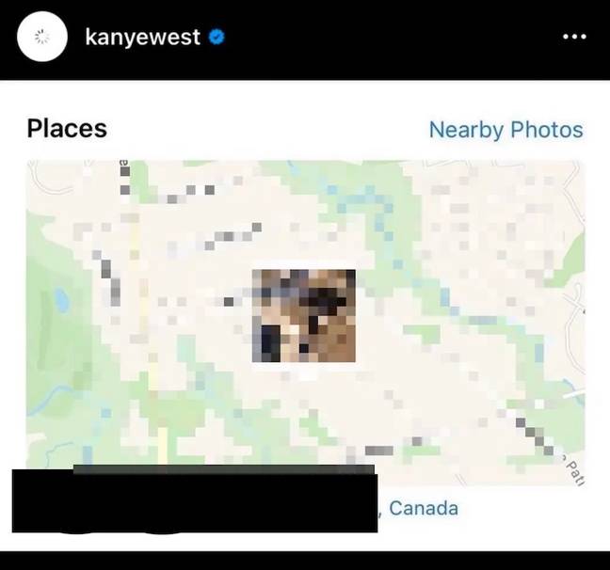The image size is (610, 570).
Task: Click the "Pati" road label on the map
Action: 574,471
